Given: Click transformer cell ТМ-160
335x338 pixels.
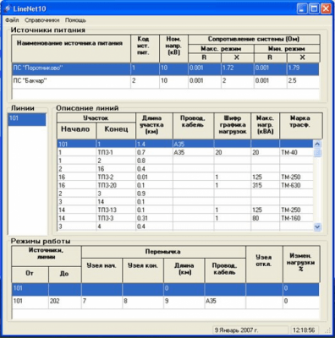Looking at the screenshot, I should pos(296,218).
